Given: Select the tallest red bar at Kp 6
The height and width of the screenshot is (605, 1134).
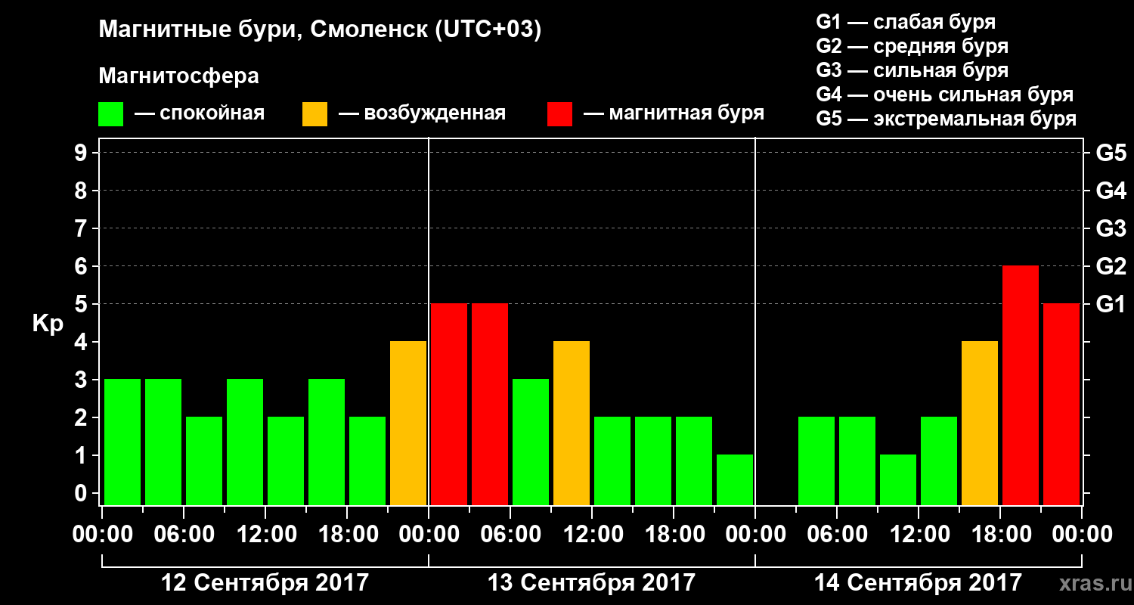Looking at the screenshot, I should click(x=1021, y=385).
